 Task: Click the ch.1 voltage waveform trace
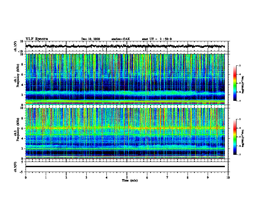125,46
